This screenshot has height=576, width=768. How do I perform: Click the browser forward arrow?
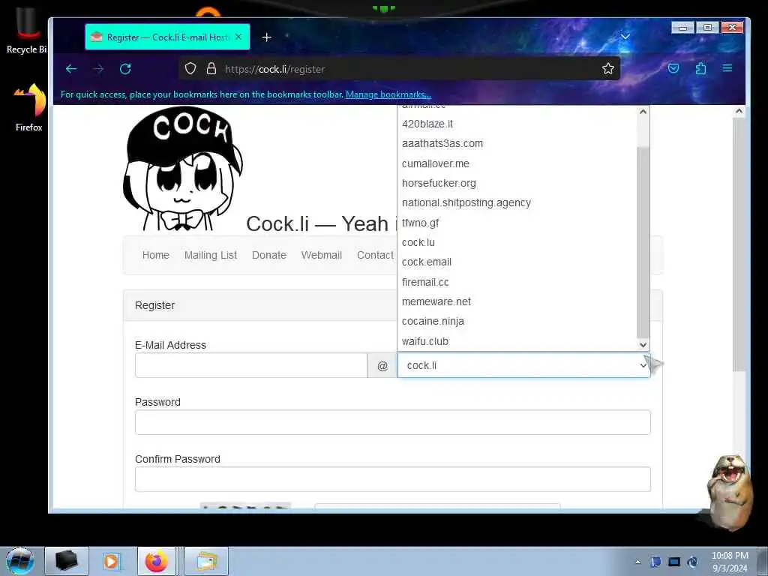pos(98,69)
